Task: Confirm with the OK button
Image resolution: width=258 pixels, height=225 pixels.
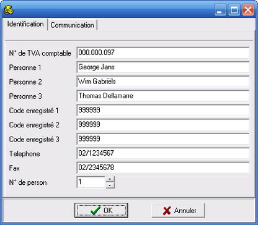Action: click(x=101, y=210)
